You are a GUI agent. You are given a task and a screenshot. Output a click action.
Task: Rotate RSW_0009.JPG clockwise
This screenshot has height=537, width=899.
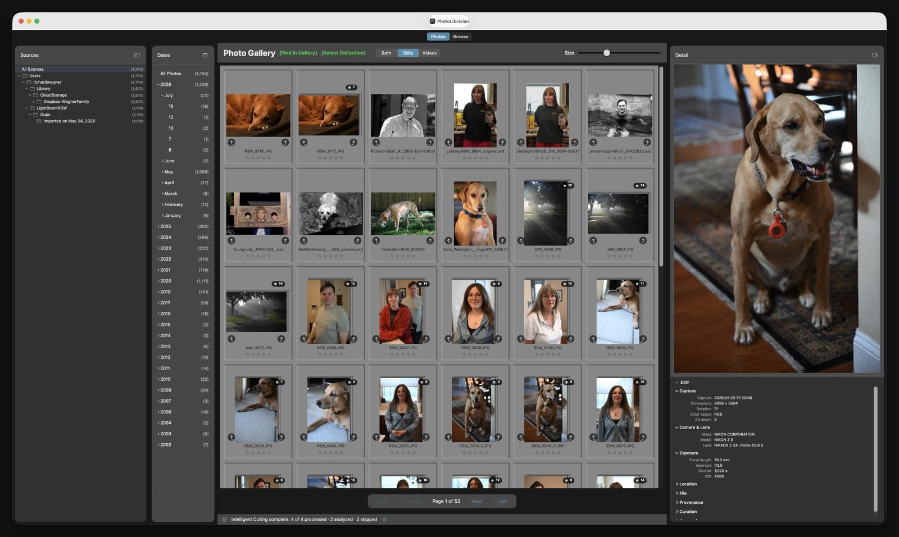pos(281,437)
